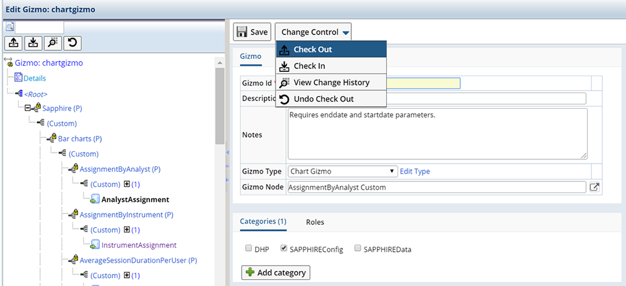Tick the SAPPHIREData category checkbox
The image size is (626, 286).
pos(358,249)
